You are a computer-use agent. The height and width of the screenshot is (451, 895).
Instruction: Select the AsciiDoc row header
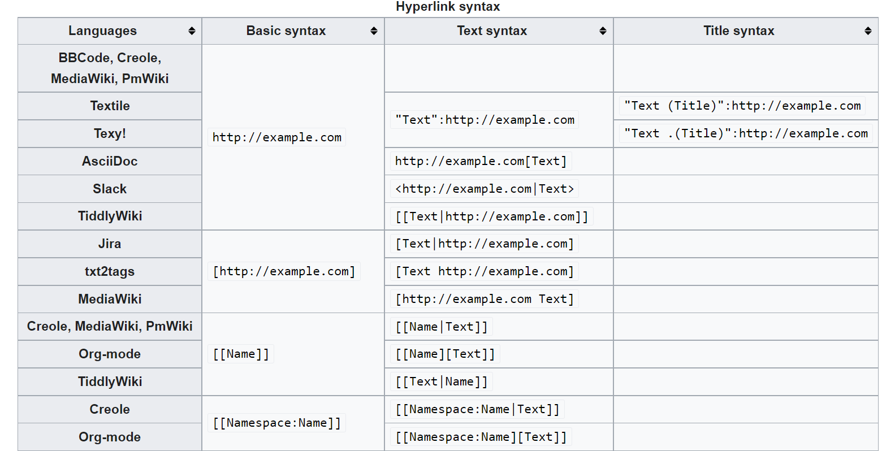pyautogui.click(x=110, y=162)
